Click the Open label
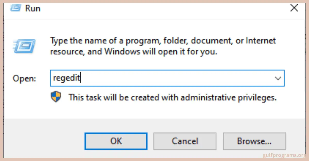The height and width of the screenshot is (161, 309). [24, 78]
